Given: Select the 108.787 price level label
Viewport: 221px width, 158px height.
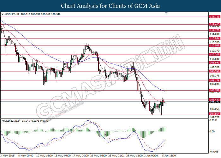Looking at the screenshot, I should pyautogui.click(x=215, y=90).
